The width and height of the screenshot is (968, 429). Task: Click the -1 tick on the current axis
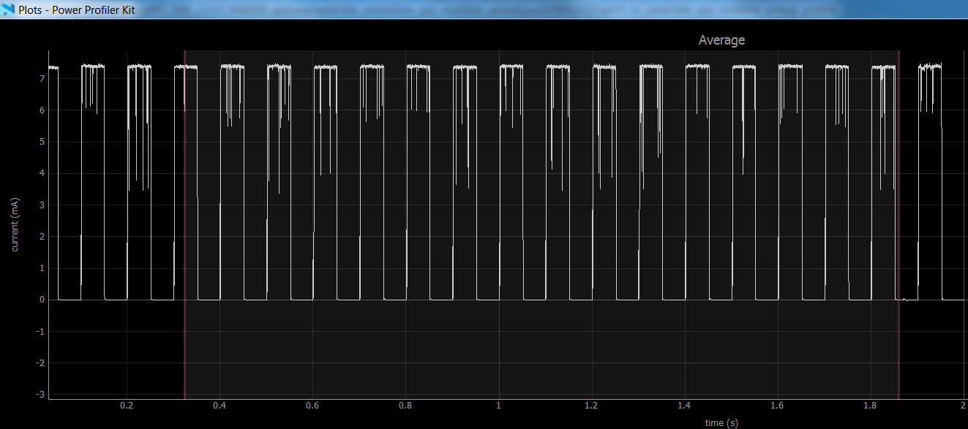coord(40,331)
